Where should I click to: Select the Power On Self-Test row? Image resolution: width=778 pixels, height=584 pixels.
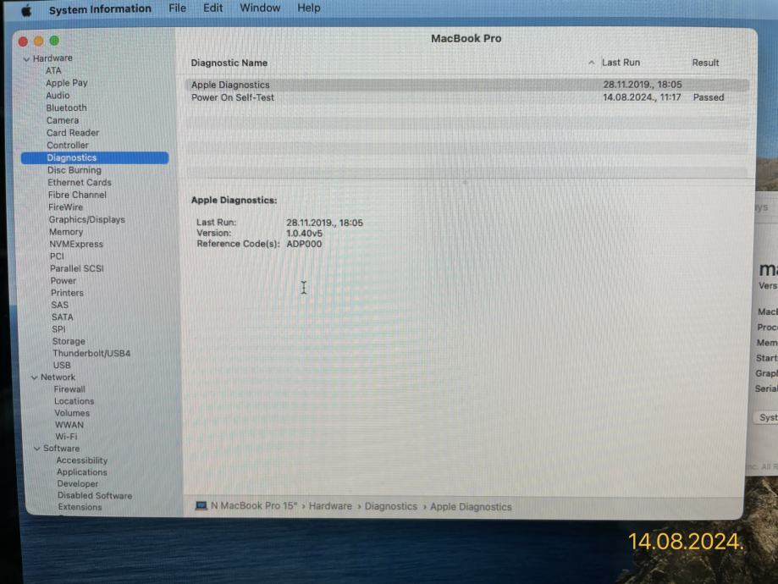(x=467, y=97)
